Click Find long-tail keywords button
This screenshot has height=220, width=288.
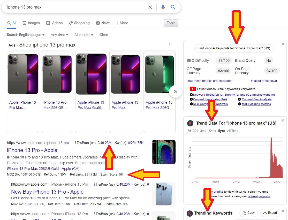(x=234, y=48)
